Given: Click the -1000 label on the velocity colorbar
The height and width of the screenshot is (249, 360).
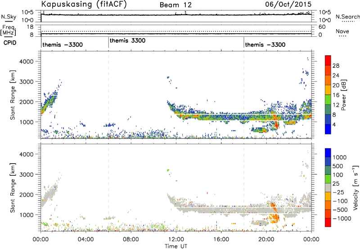Looking at the screenshot, I should coord(342,218).
